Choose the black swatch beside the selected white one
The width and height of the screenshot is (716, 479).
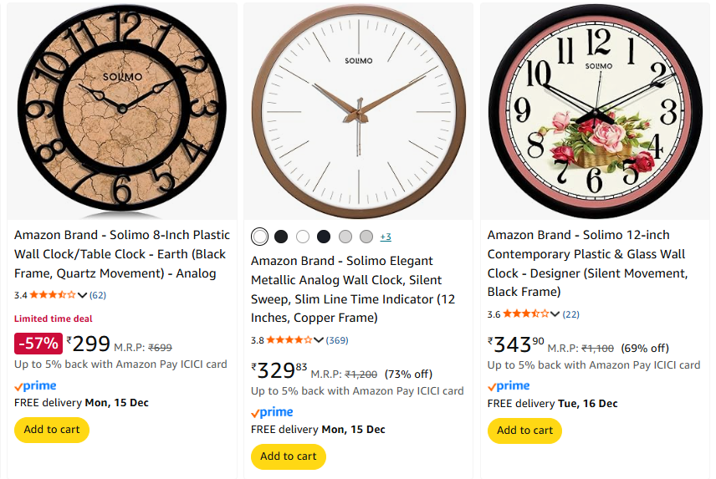pyautogui.click(x=281, y=237)
